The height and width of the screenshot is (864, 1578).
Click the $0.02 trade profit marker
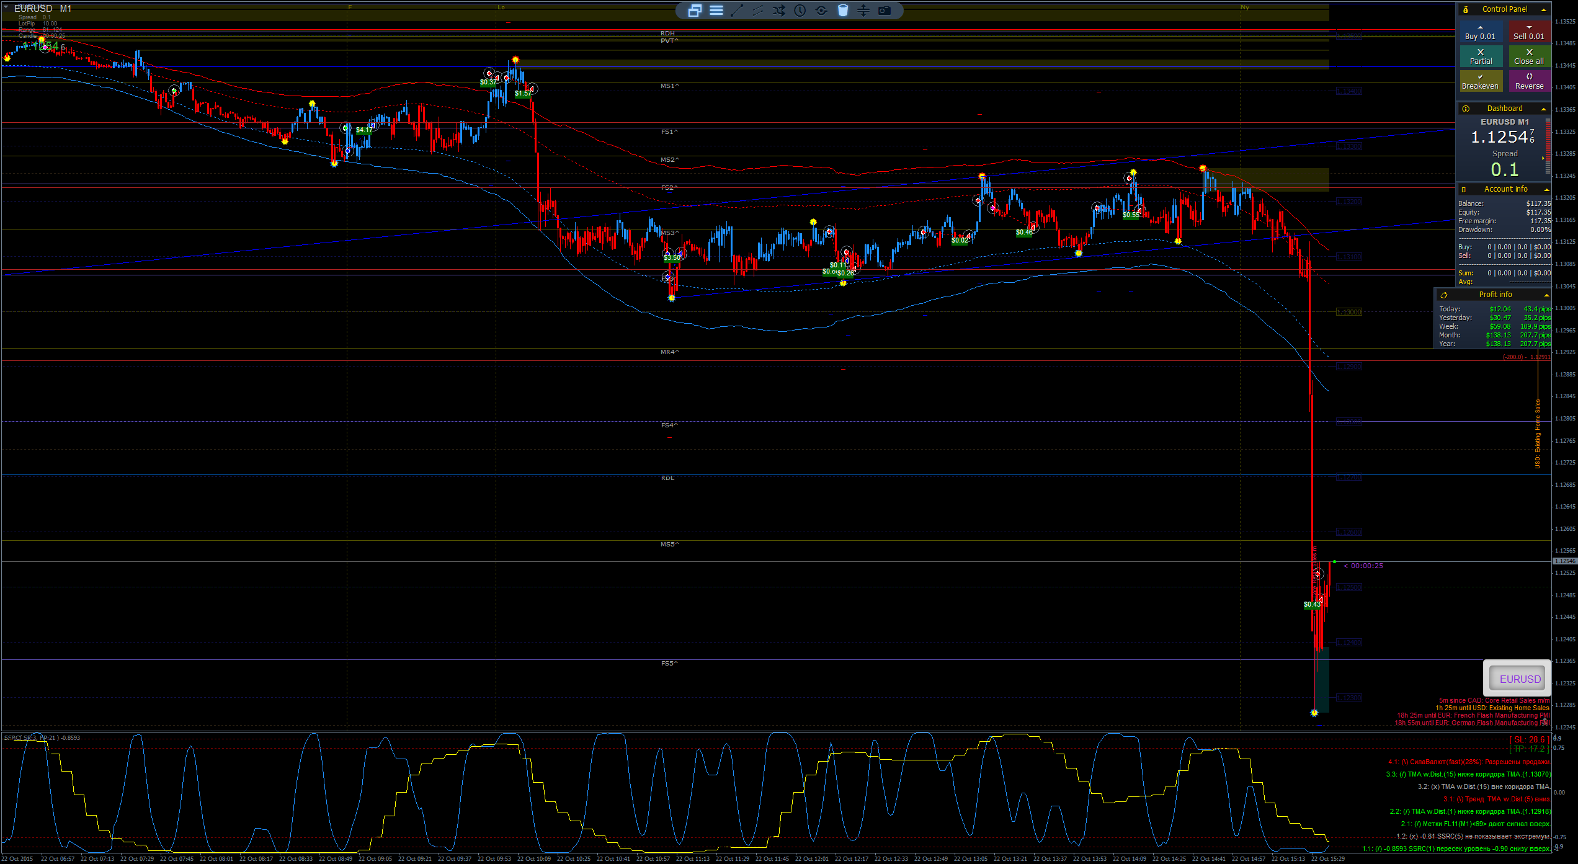(960, 241)
